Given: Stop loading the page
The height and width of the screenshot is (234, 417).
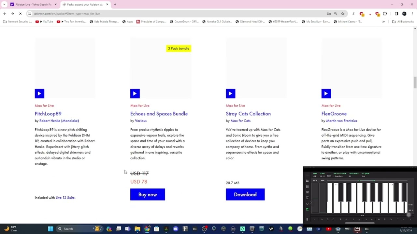Looking at the screenshot, I should coord(20,14).
